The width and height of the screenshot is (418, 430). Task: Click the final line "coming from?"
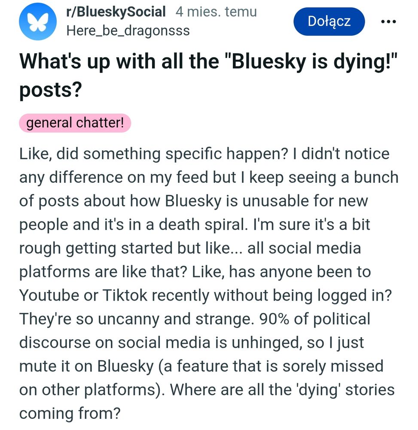pyautogui.click(x=69, y=414)
